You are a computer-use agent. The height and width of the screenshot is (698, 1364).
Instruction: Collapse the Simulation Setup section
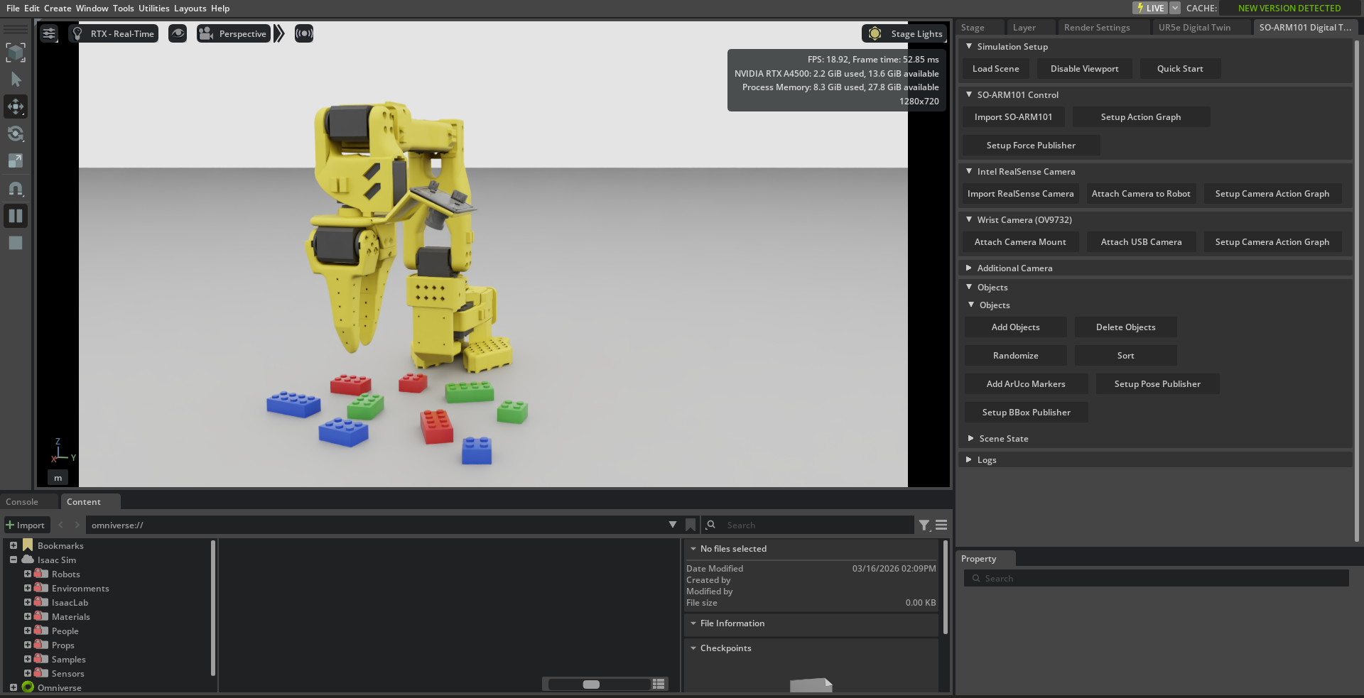pyautogui.click(x=969, y=46)
